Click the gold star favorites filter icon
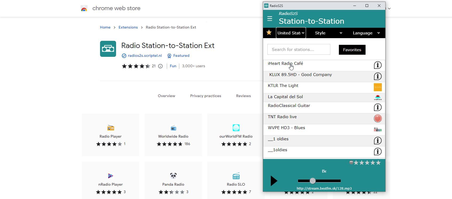This screenshot has height=199, width=452. (x=269, y=33)
